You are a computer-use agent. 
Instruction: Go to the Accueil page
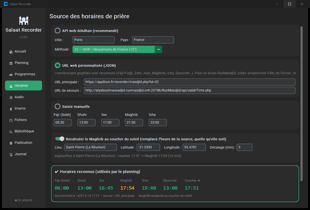click(23, 51)
